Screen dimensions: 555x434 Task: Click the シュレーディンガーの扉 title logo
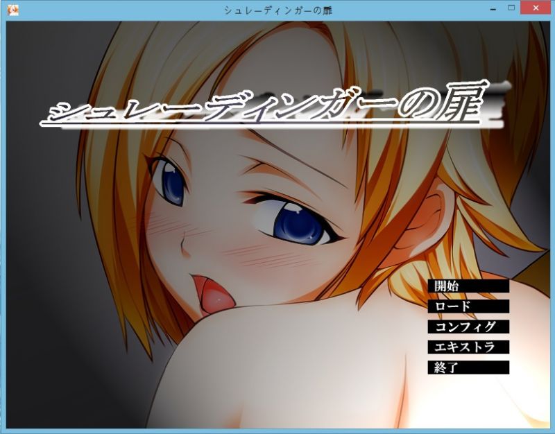(x=274, y=106)
